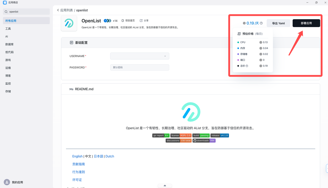Image resolution: width=328 pixels, height=188 pixels.
Task: Click the 中文 language text
Action: coord(88,156)
